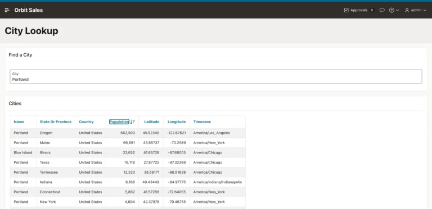The image size is (432, 209).
Task: Click the longitude value -86.51638
Action: [177, 172]
